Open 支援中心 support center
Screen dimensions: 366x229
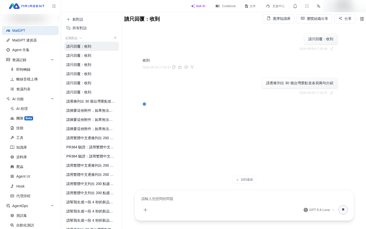tap(275, 6)
